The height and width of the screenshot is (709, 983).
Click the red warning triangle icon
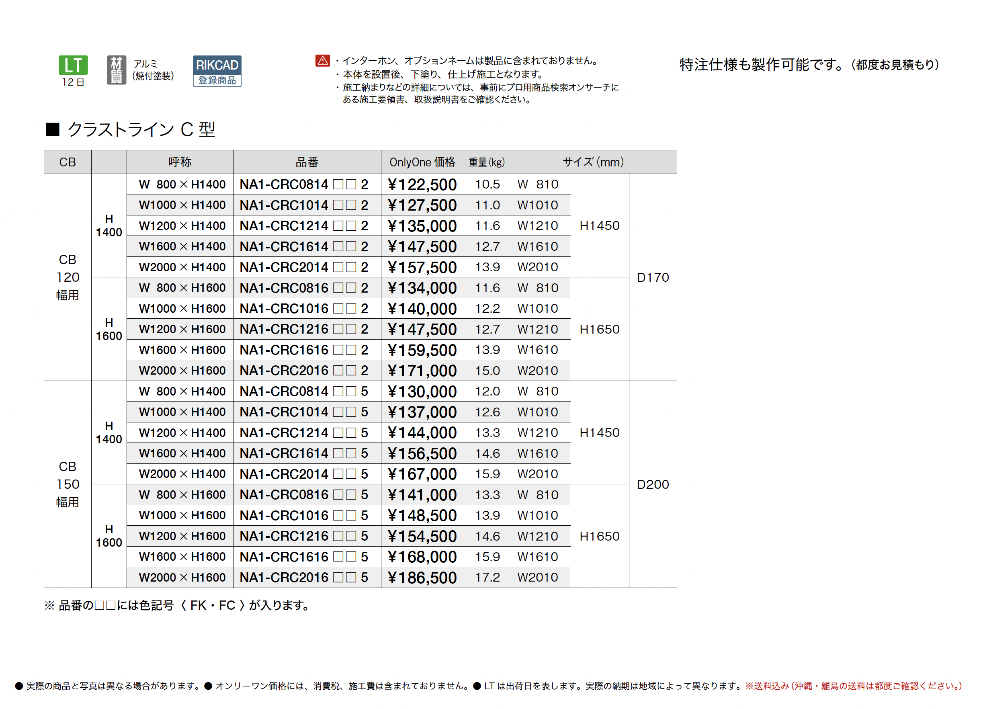[322, 61]
